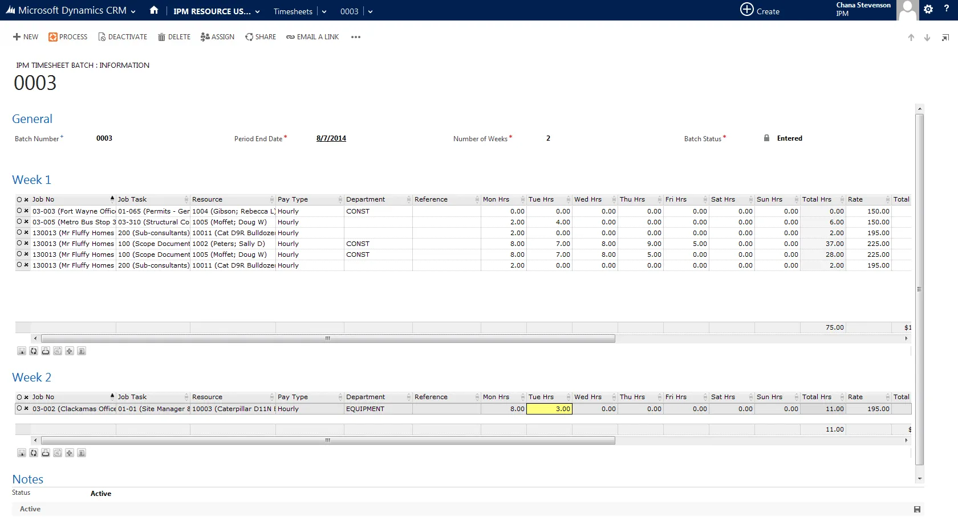Delete selected rows in the Week 2 grid

[x=82, y=453]
